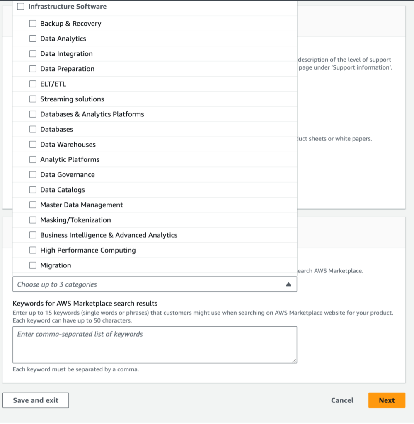The height and width of the screenshot is (424, 414).
Task: Select the Data Preparation checkbox
Action: pos(33,68)
